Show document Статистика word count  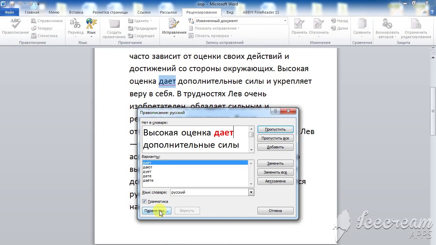tap(44, 36)
